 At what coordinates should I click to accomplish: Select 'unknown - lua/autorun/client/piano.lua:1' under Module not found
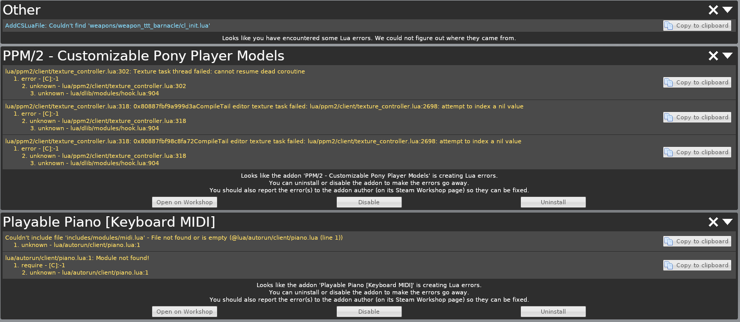point(85,273)
